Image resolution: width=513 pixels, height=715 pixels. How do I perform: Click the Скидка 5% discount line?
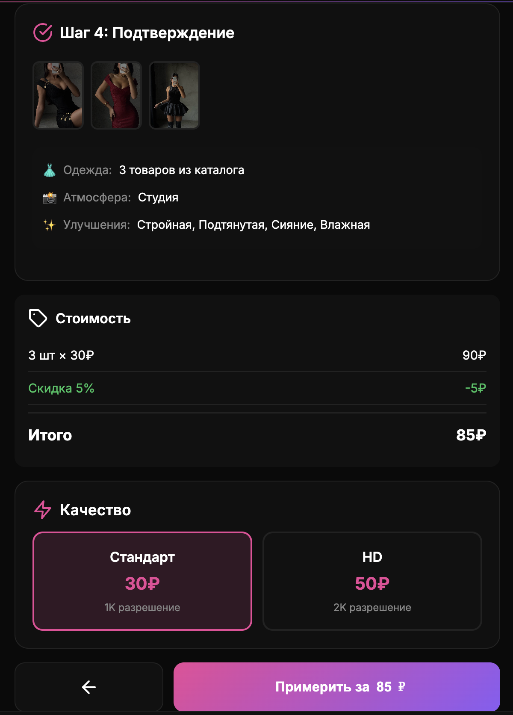tap(61, 388)
